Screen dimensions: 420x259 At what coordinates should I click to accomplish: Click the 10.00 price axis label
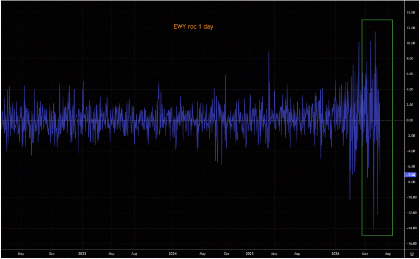(x=411, y=43)
